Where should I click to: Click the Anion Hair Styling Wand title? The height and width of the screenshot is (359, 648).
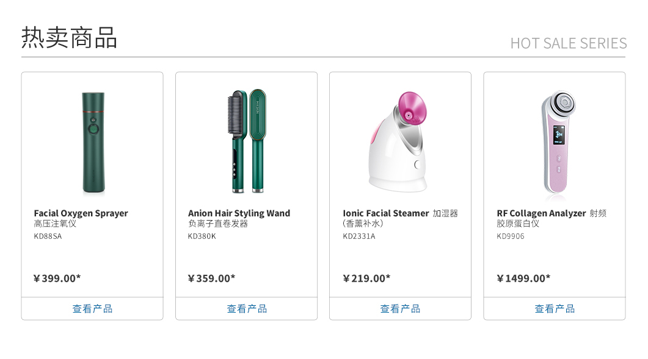coord(239,213)
